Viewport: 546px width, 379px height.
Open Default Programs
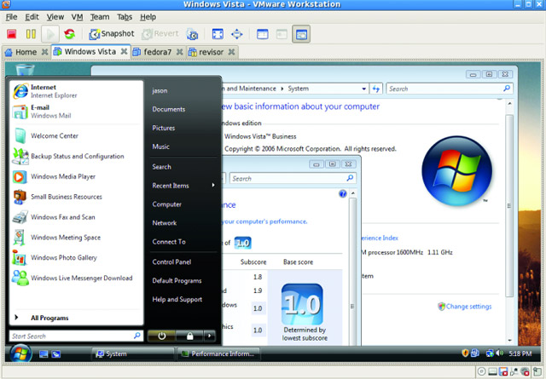click(x=177, y=280)
